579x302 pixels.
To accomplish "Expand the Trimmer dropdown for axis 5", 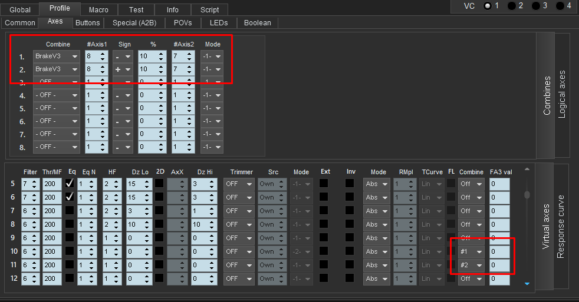I will coord(239,184).
